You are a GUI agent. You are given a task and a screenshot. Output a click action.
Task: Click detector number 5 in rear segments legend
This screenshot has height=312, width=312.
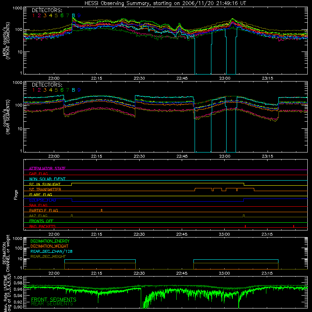(x=56, y=90)
